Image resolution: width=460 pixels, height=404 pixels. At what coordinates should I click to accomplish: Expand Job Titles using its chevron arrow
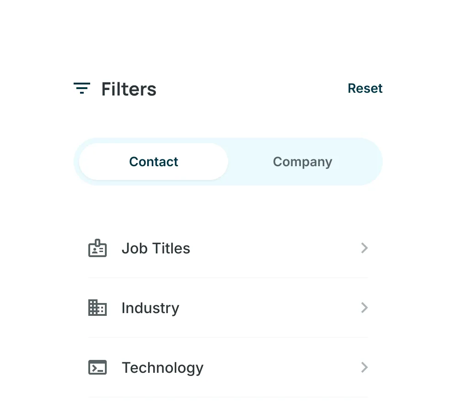(364, 248)
